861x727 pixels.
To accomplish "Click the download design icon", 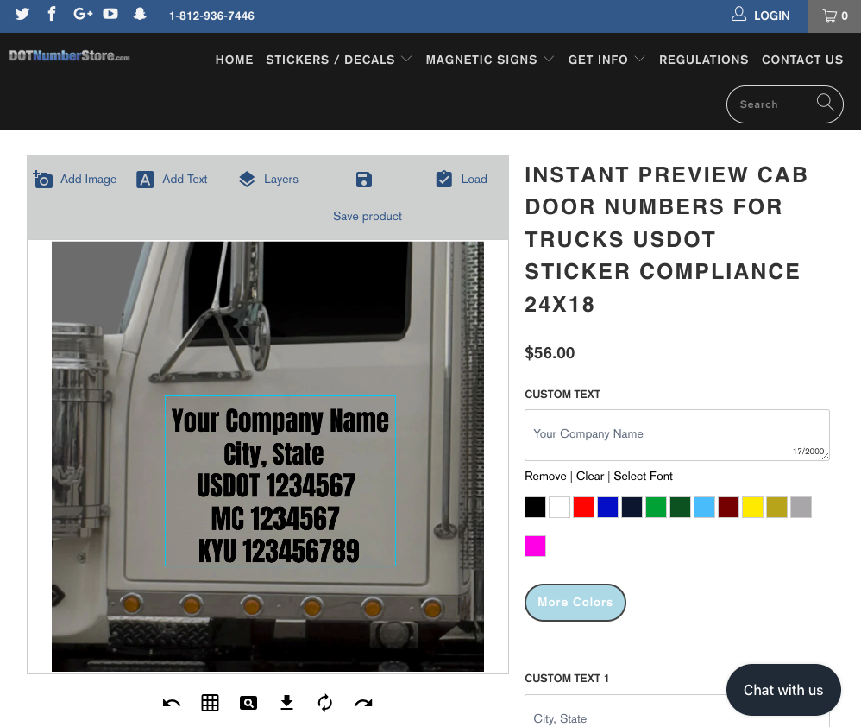I will coord(287,703).
